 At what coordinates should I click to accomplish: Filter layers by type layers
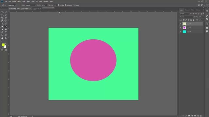[196, 14]
